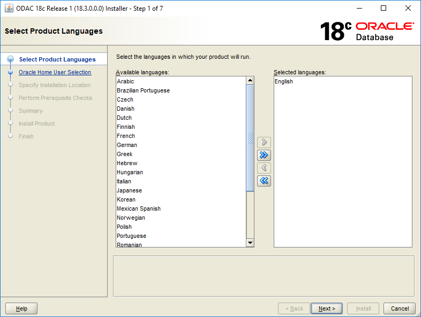Open the Oracle Home User Selection link
This screenshot has width=421, height=317.
(55, 72)
